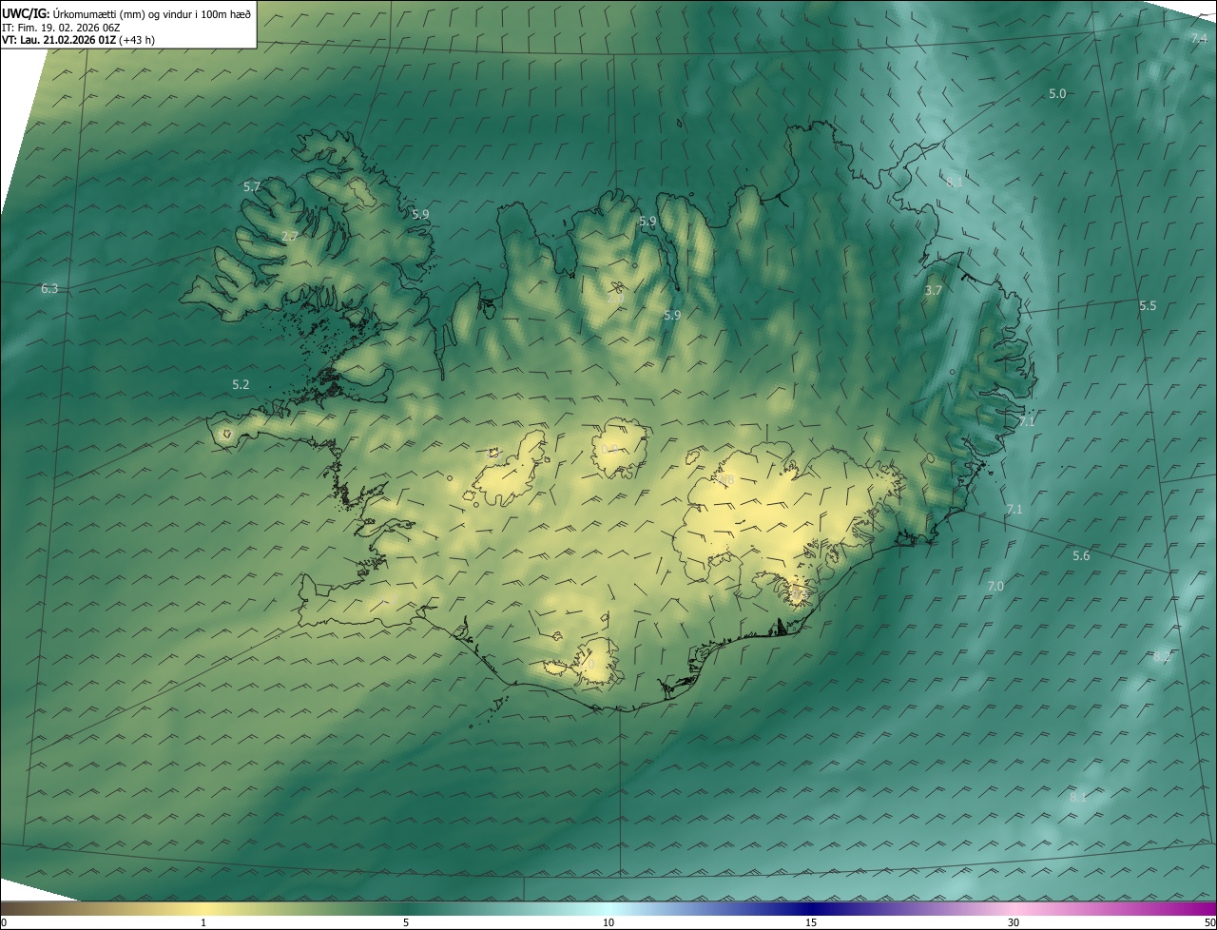1217x930 pixels.
Task: Click the colorbar tick label '0'
Action: [x=3, y=922]
